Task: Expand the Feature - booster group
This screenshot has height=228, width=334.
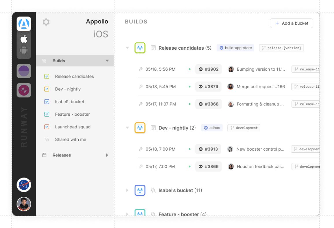Action: point(127,214)
